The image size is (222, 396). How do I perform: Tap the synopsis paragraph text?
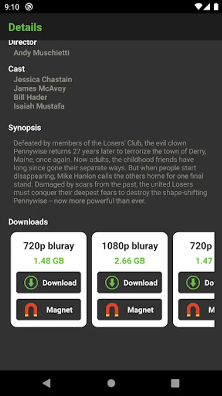tap(110, 172)
